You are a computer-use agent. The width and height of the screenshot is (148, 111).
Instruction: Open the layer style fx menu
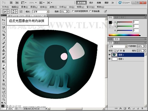(121, 108)
